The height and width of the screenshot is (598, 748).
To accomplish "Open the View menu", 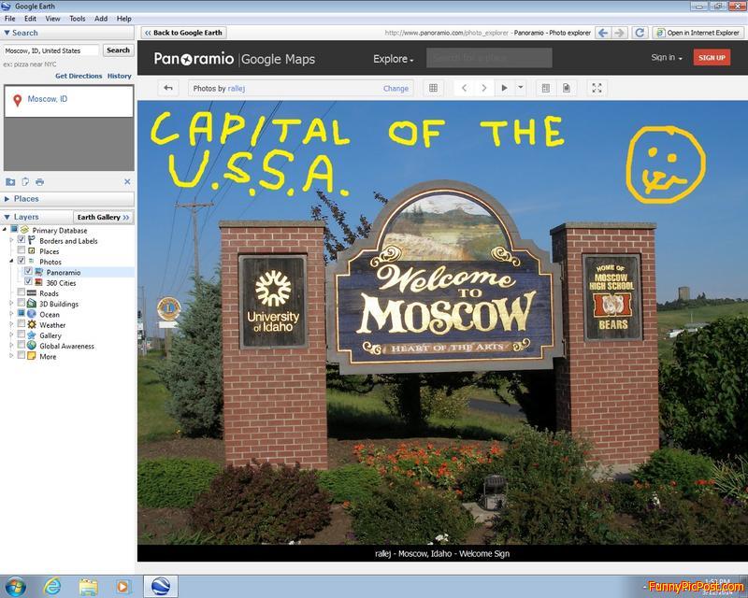I will [52, 19].
